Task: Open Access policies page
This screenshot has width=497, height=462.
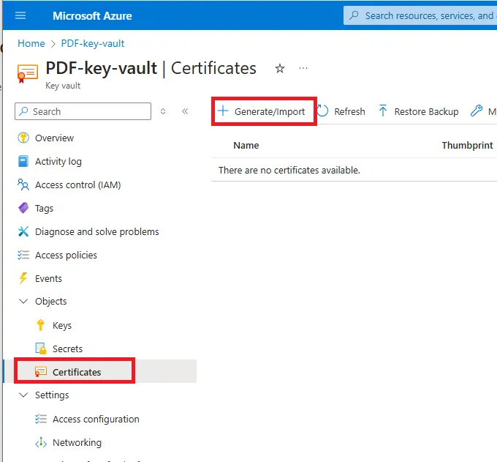Action: (x=66, y=256)
